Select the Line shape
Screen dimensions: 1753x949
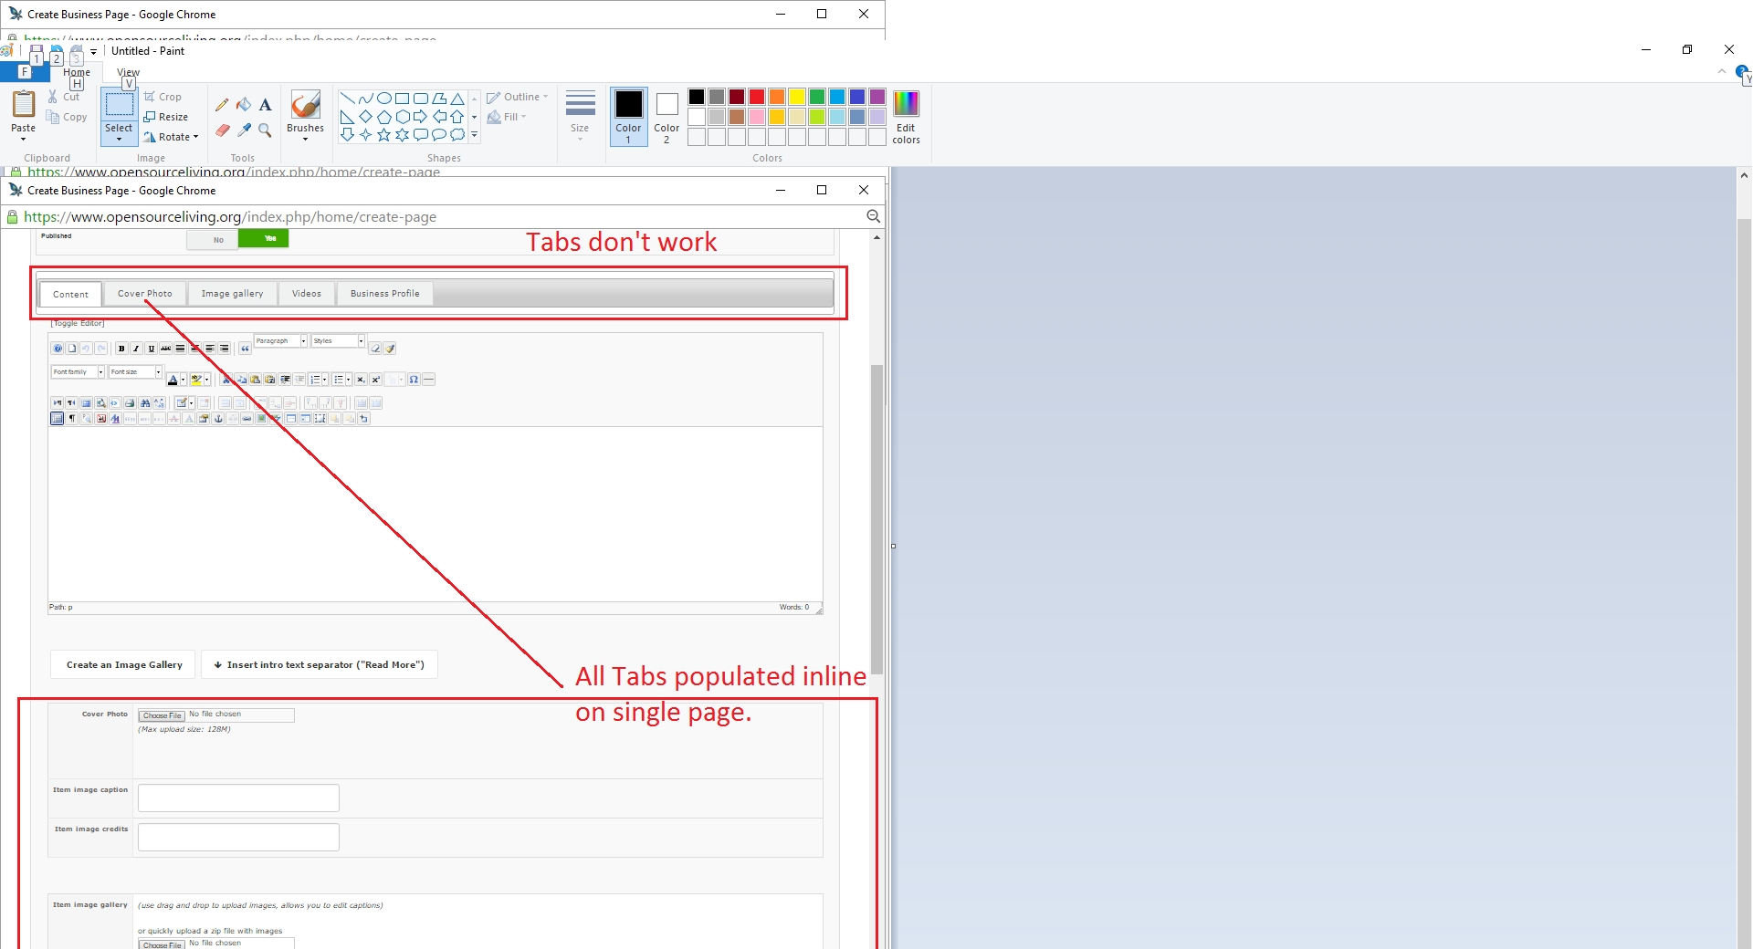tap(347, 99)
